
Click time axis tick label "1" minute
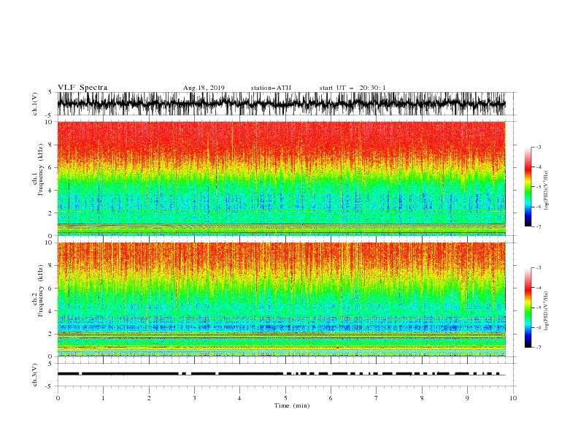(x=103, y=398)
